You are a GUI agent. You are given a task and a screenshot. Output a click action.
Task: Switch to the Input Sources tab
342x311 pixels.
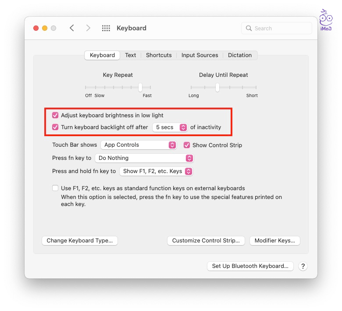point(199,55)
